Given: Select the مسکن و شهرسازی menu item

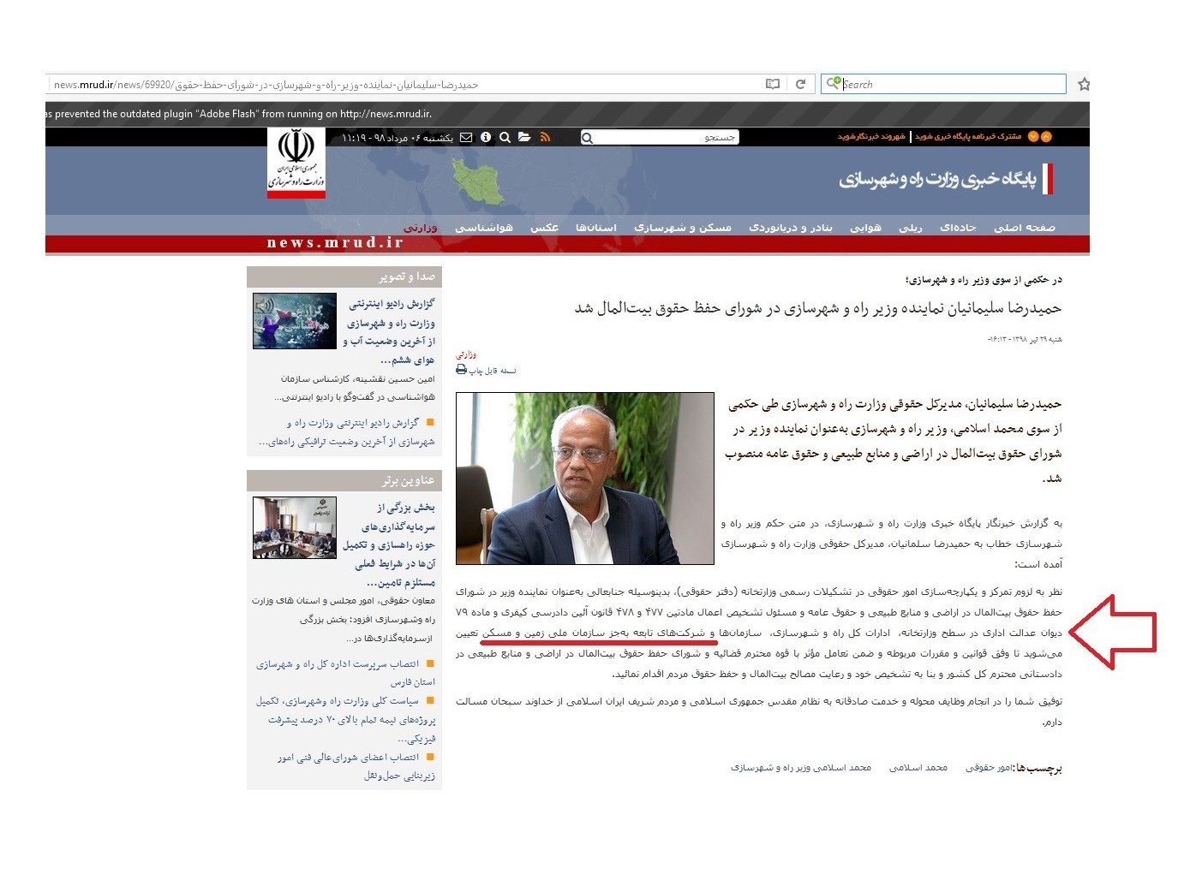Looking at the screenshot, I should [x=682, y=228].
